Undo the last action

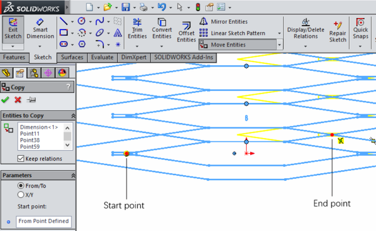coord(162,7)
